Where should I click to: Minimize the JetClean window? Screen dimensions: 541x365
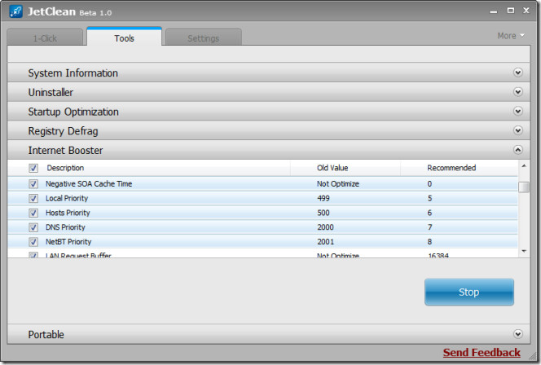[x=494, y=11]
